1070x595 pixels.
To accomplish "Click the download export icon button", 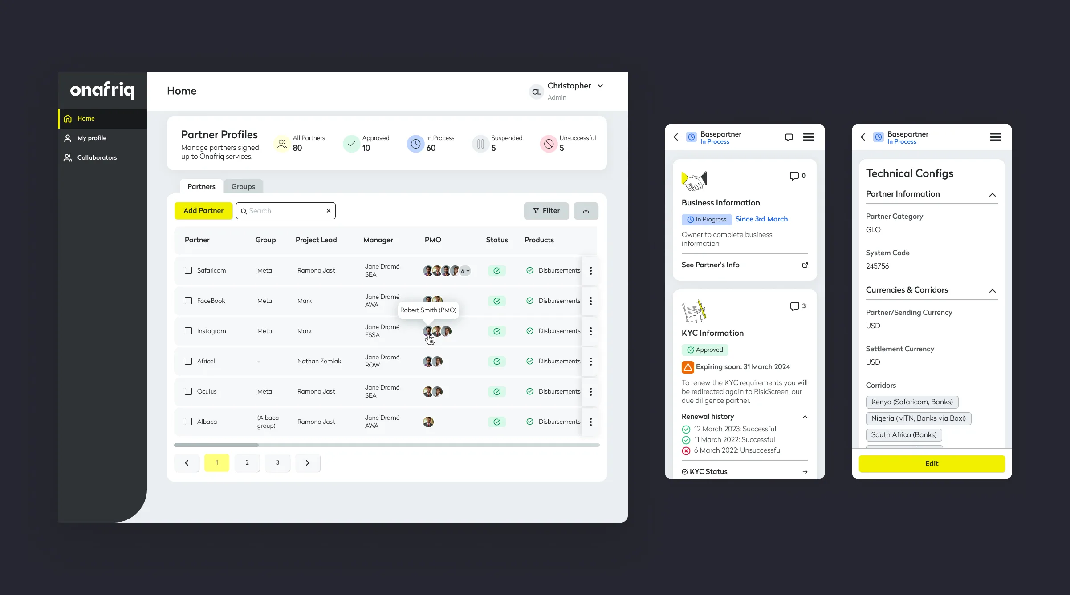I will point(586,211).
